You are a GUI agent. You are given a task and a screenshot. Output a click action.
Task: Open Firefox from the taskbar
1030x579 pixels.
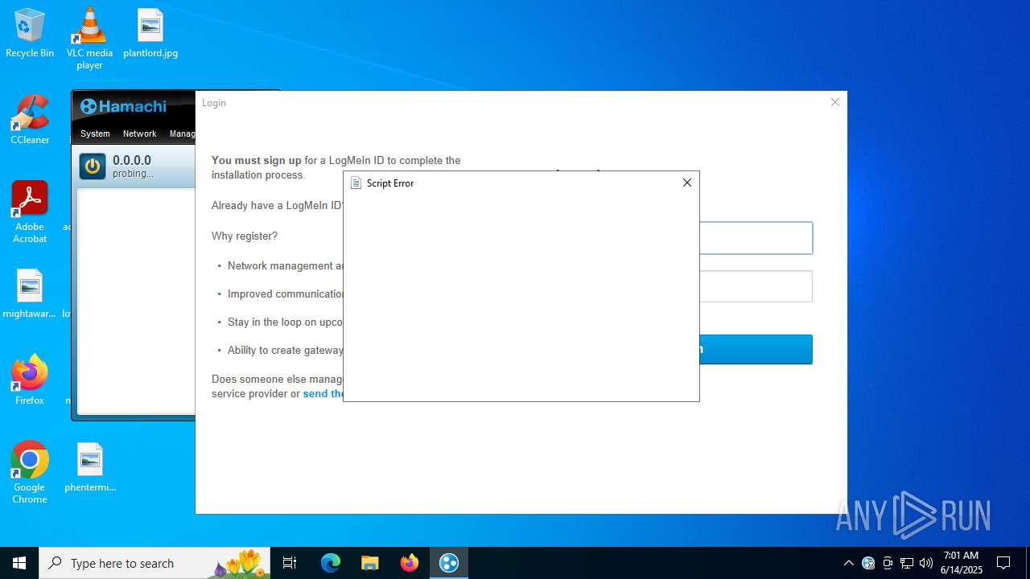click(x=410, y=563)
